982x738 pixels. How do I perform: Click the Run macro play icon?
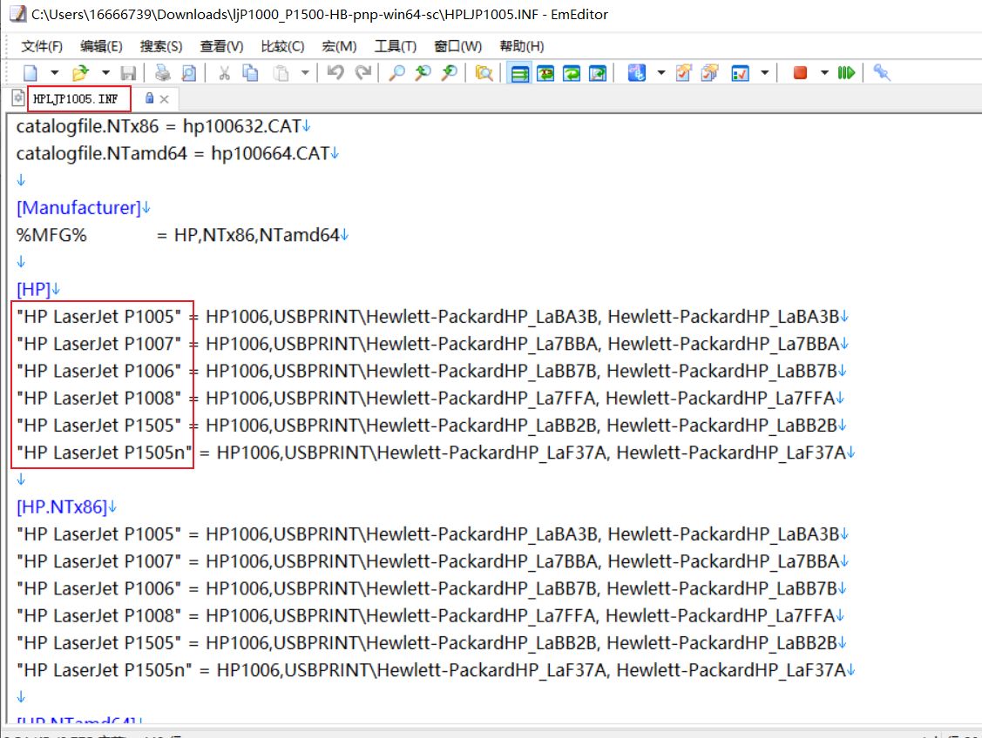tap(846, 73)
